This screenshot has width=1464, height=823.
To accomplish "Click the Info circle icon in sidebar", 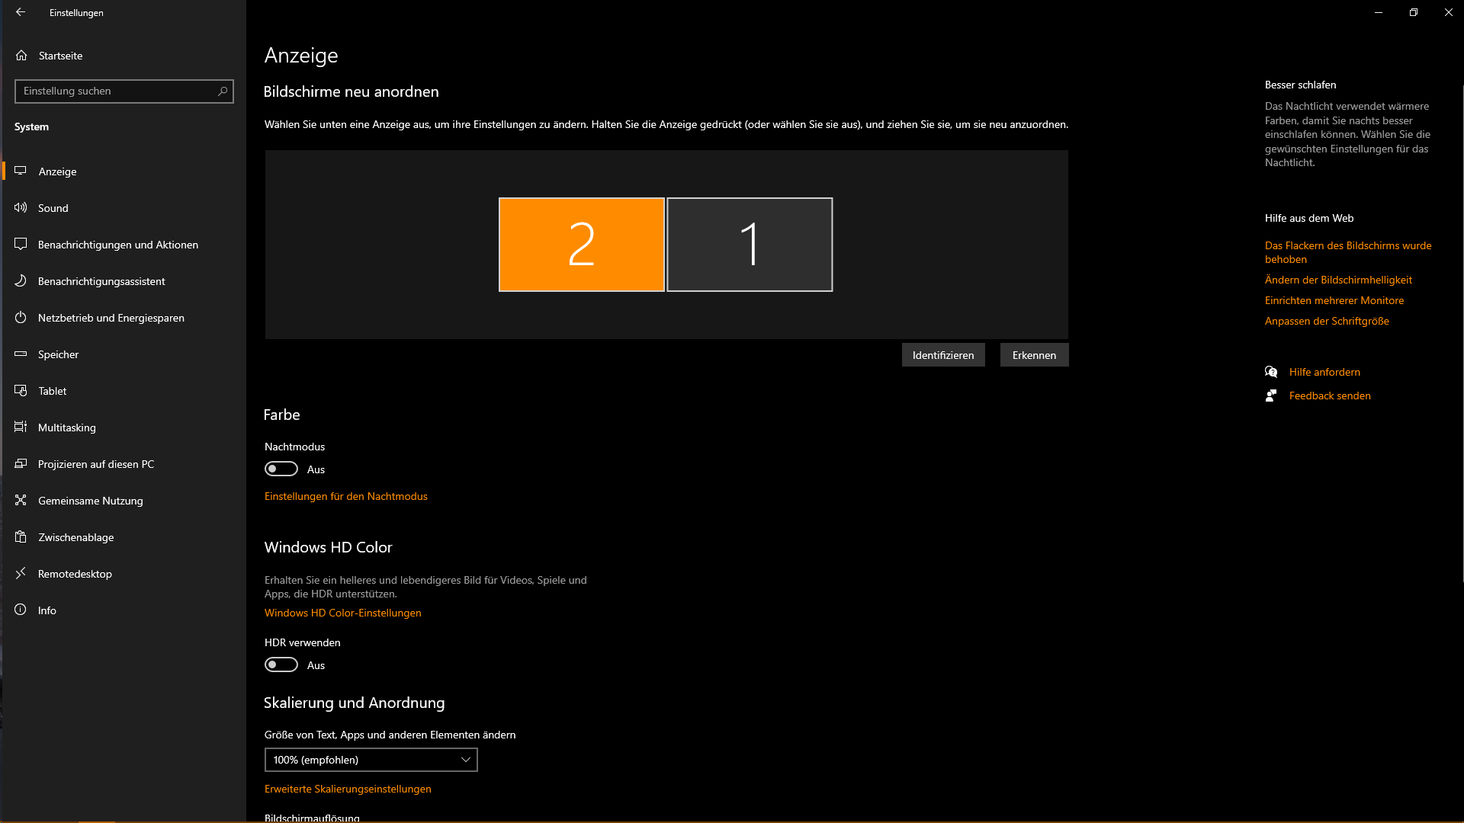I will tap(21, 610).
